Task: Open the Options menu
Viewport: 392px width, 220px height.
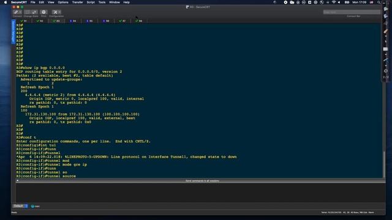Action: [x=63, y=2]
